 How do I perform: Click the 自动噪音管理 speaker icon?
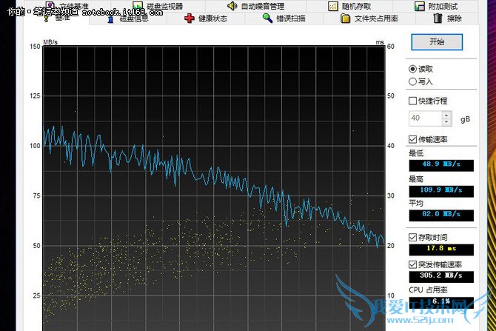(x=232, y=6)
